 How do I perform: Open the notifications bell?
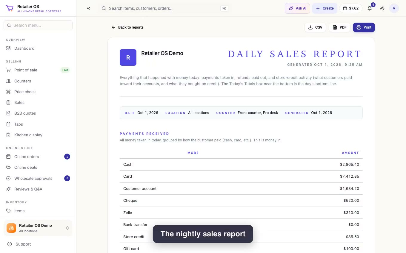pos(370,8)
